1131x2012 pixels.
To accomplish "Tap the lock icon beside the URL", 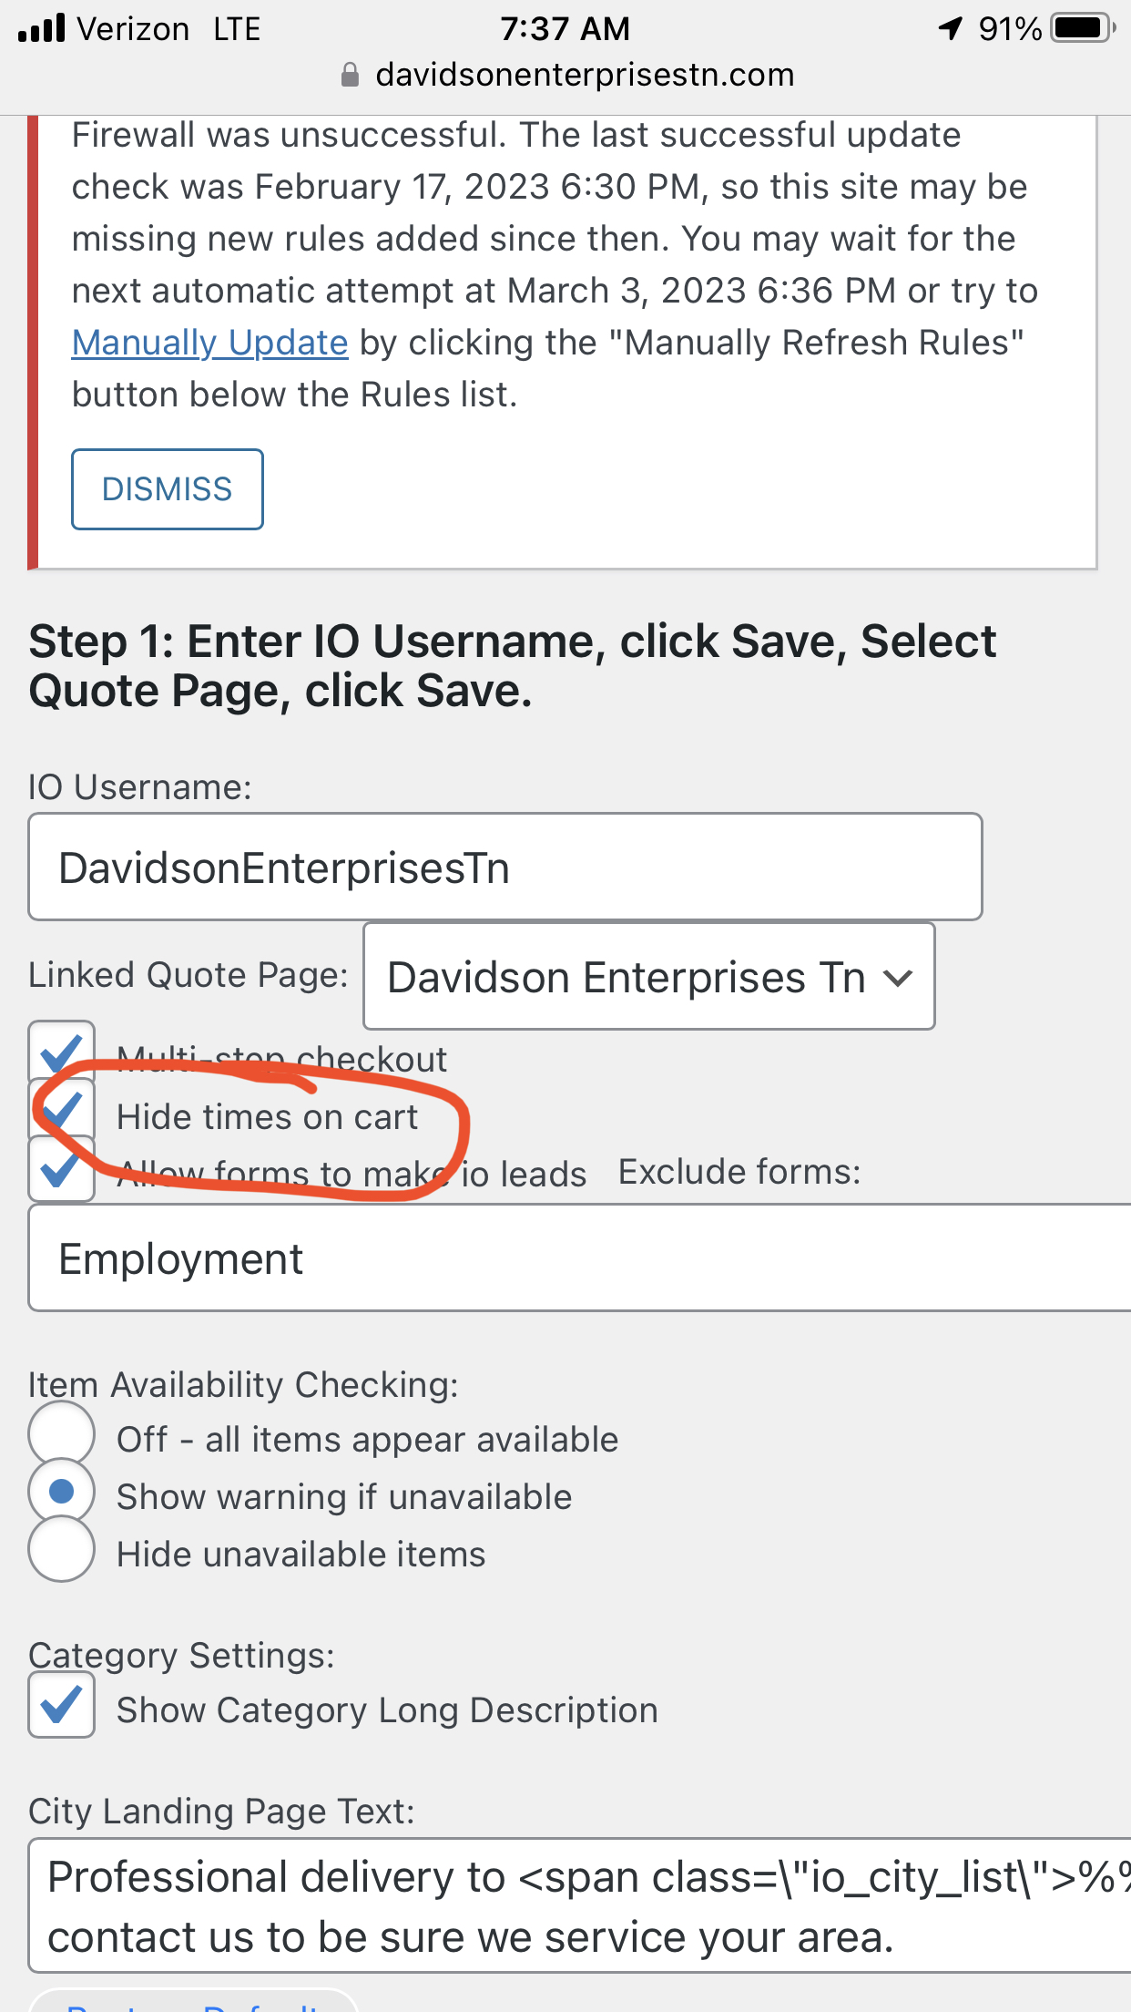I will click(350, 75).
